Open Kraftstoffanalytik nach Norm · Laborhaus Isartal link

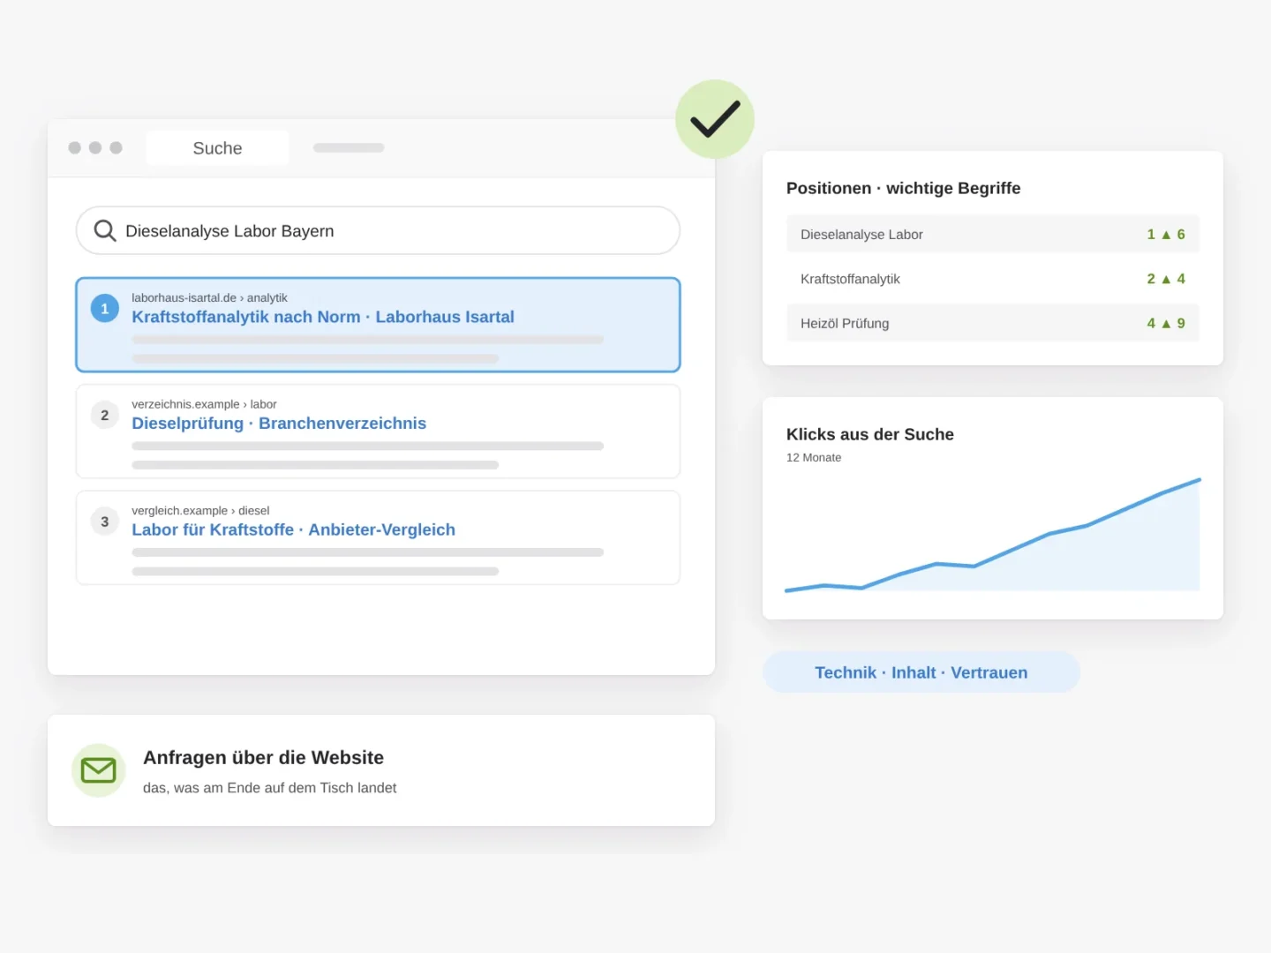click(323, 317)
